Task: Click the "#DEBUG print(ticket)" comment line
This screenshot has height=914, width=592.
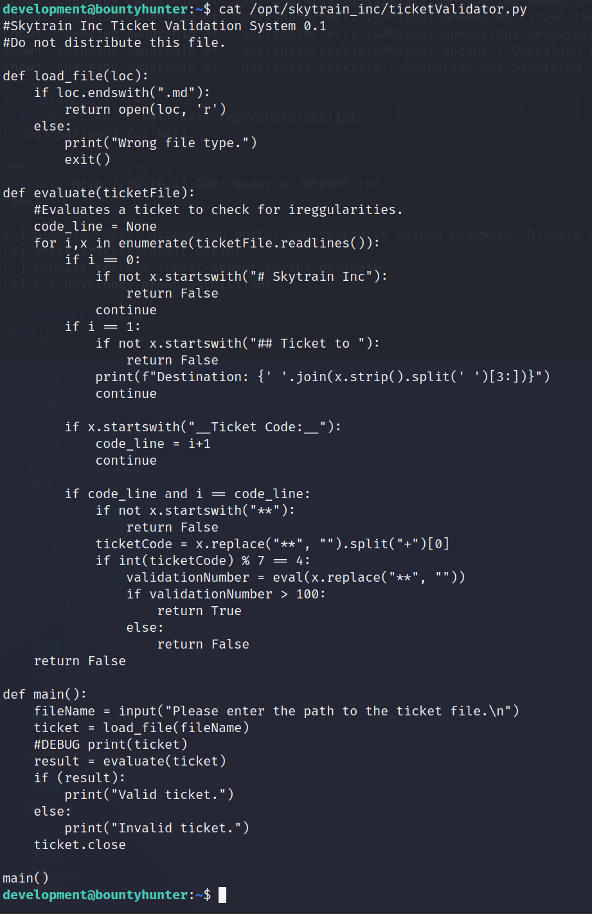Action: [111, 744]
